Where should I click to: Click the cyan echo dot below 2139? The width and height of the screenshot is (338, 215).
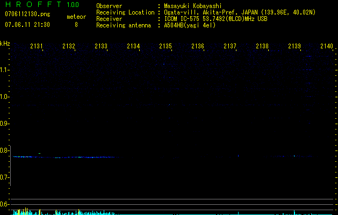coord(294,156)
